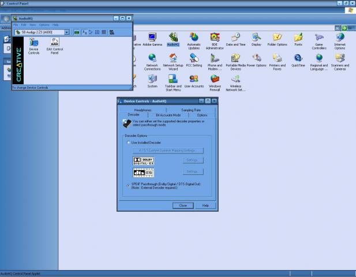The image size is (356, 277).
Task: Switch to the Options tab
Action: coord(202,115)
